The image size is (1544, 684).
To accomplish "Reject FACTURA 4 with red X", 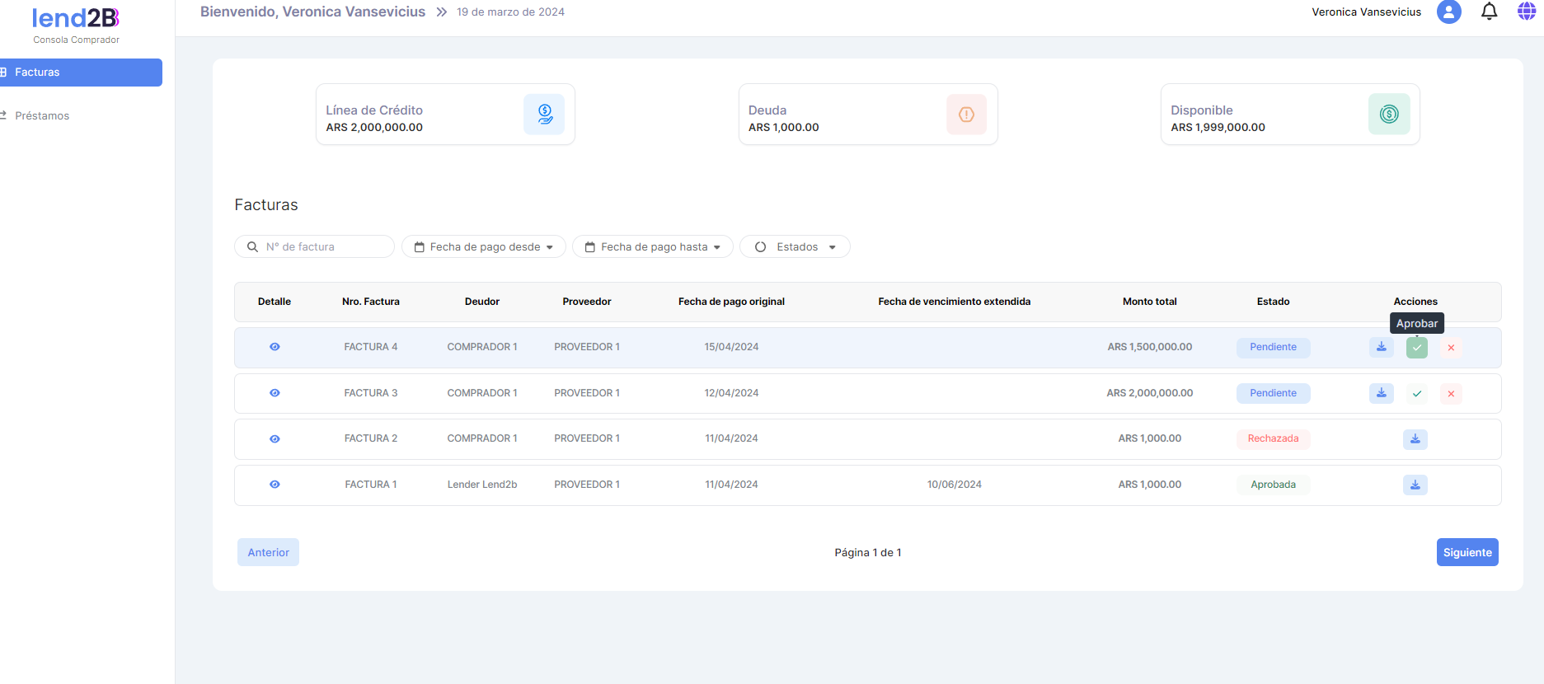I will tap(1451, 348).
